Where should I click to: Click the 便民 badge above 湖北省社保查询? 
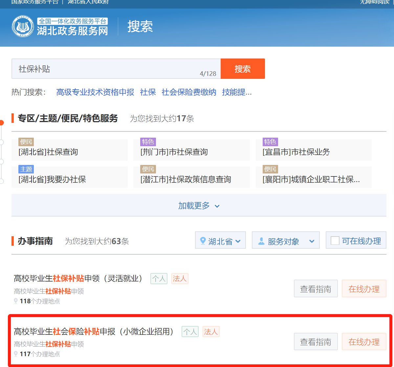pyautogui.click(x=26, y=142)
